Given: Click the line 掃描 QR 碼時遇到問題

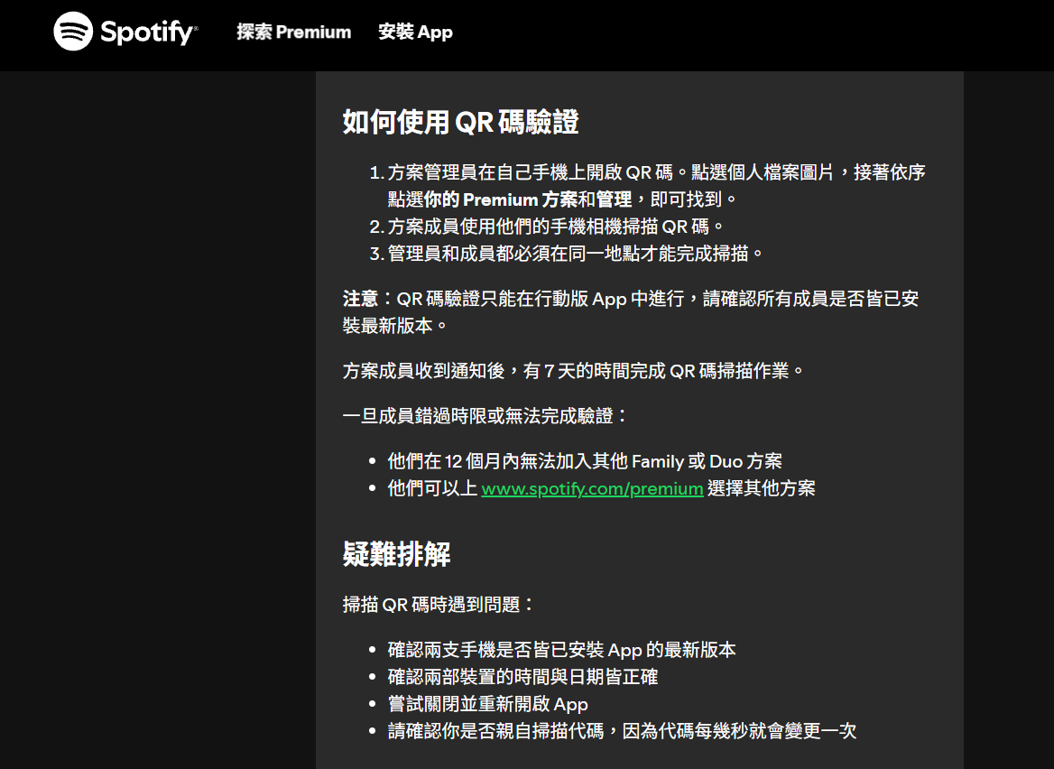Looking at the screenshot, I should click(x=439, y=605).
